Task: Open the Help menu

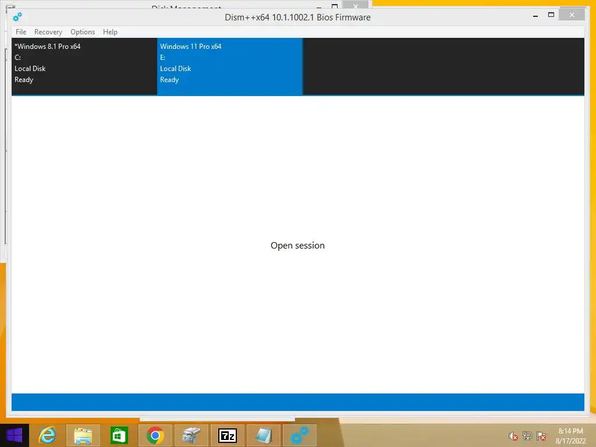Action: (110, 32)
